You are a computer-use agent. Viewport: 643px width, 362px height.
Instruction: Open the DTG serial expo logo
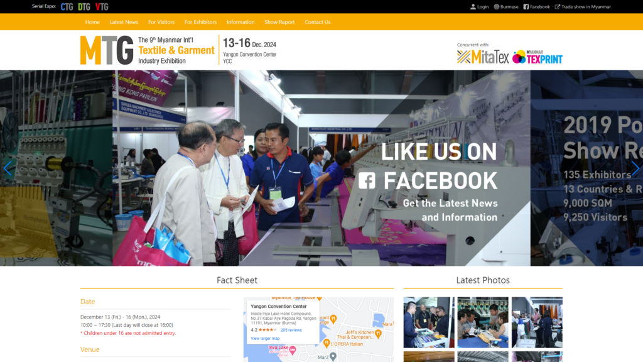[84, 6]
